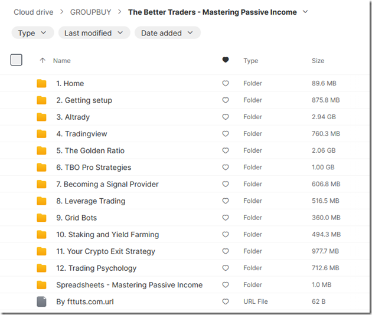372x315 pixels.
Task: Click the 977.7 MB size value
Action: 325,251
